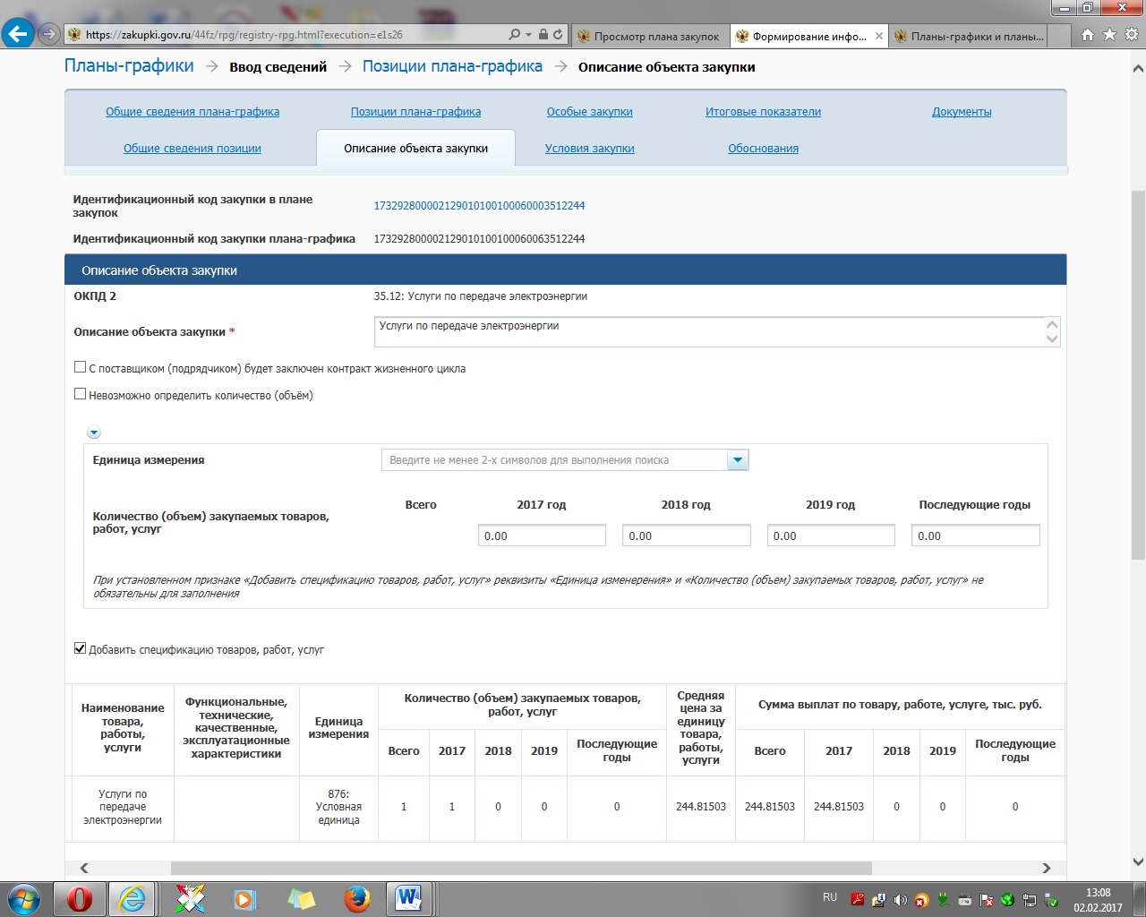The width and height of the screenshot is (1146, 917).
Task: Click the purchase identification code link
Action: (479, 206)
